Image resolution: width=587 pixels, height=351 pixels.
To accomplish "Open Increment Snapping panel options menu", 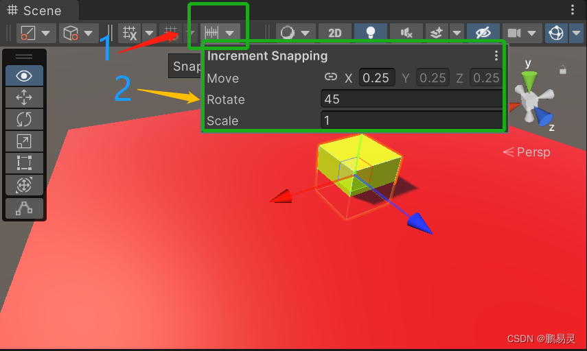I will [496, 56].
